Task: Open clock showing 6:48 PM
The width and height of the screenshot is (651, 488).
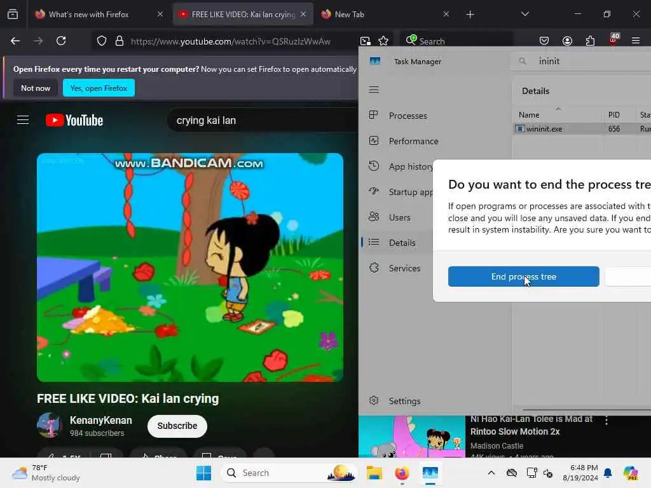Action: point(581,473)
